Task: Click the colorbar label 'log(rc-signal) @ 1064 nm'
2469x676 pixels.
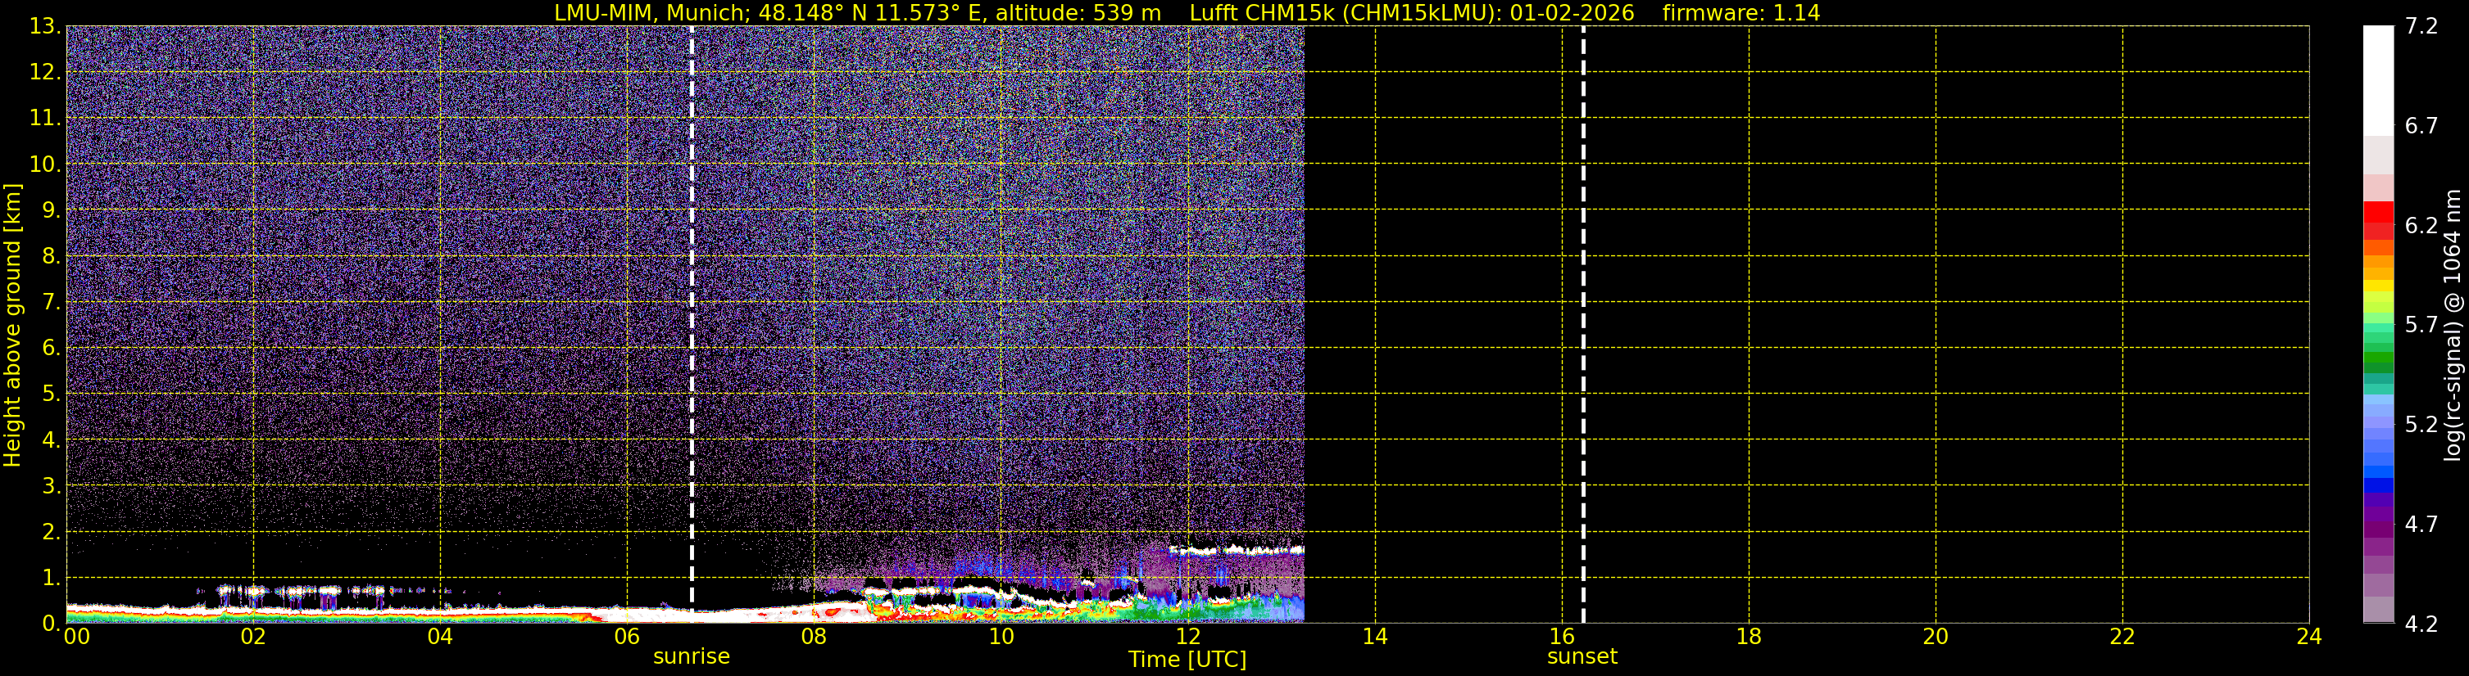Action: (x=2452, y=325)
